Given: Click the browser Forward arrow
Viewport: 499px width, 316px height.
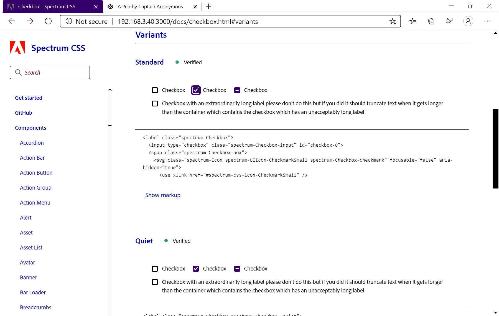Looking at the screenshot, I should pos(30,21).
